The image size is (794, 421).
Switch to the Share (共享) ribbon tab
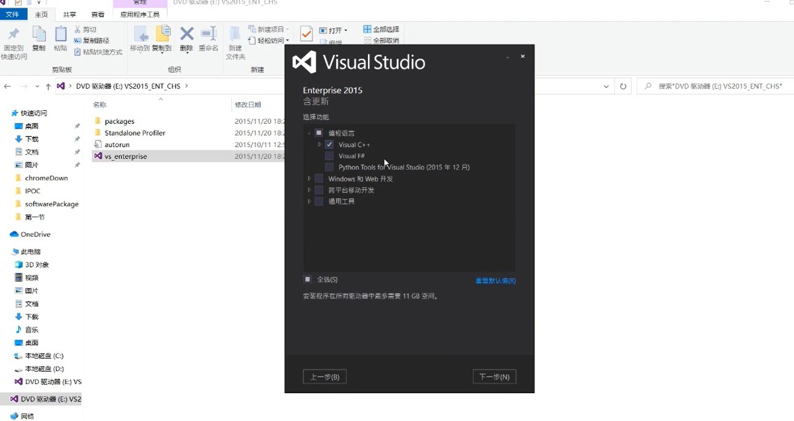[70, 14]
